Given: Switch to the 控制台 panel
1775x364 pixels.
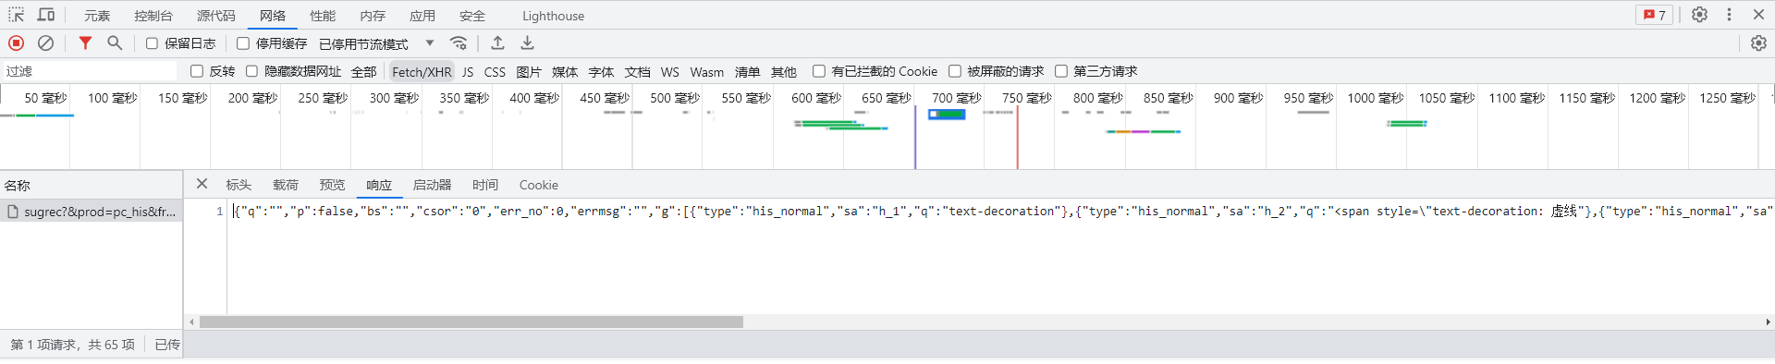Looking at the screenshot, I should (153, 16).
